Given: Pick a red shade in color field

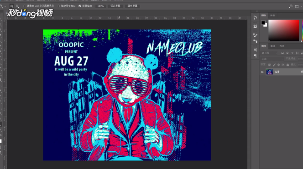Looking at the screenshot, I should (284, 30).
